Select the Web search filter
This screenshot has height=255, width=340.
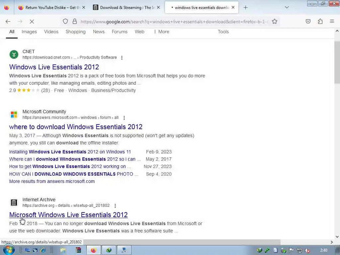coord(139,32)
